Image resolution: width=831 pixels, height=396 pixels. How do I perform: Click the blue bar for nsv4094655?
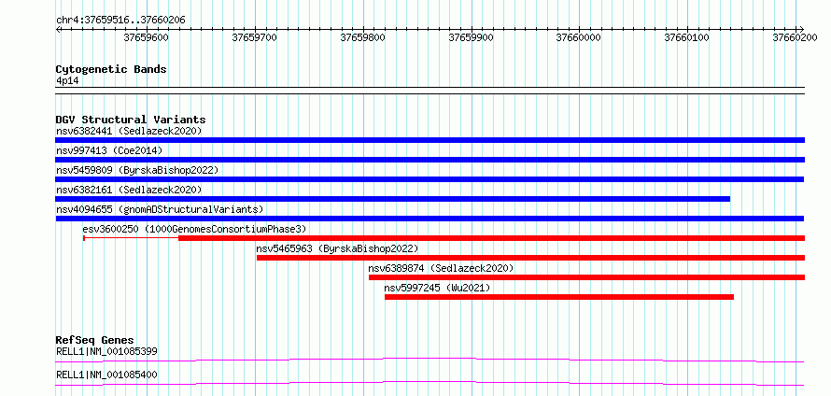430,219
